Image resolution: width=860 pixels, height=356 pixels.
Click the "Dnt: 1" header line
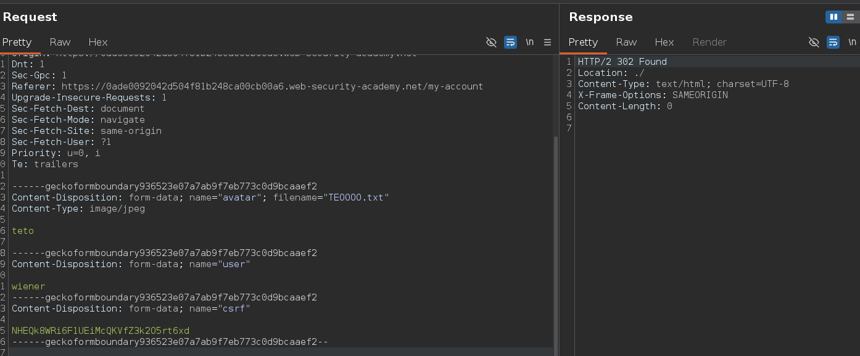(x=28, y=64)
